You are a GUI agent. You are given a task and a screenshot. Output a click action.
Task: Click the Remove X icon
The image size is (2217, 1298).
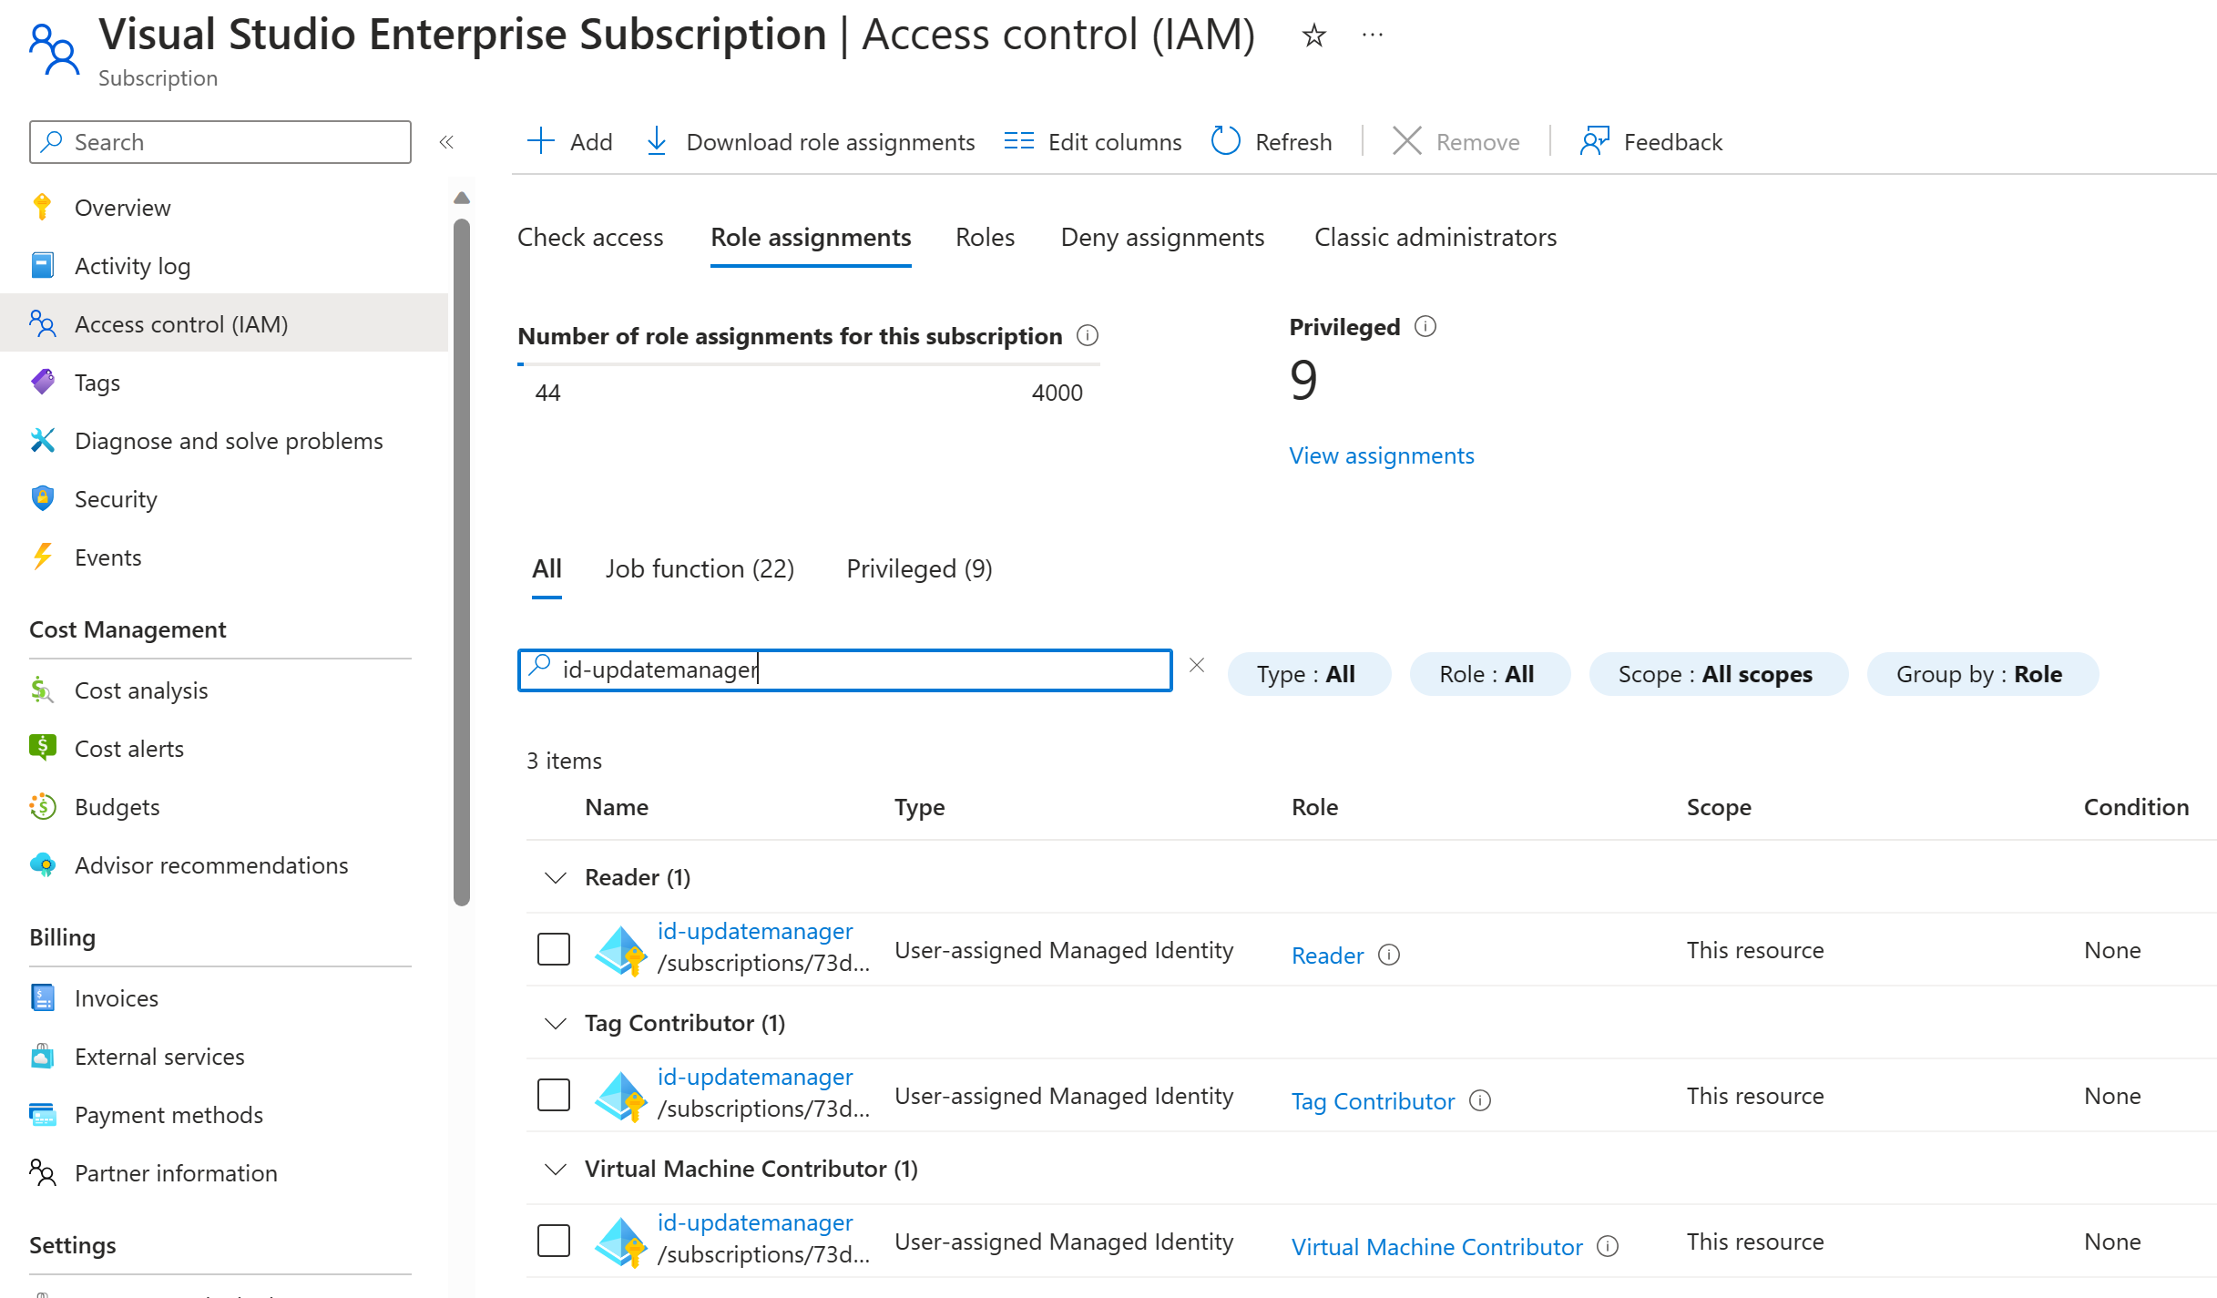(x=1407, y=141)
